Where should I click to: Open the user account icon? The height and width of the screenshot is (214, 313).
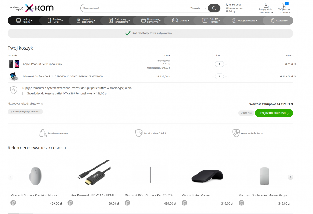(266, 5)
